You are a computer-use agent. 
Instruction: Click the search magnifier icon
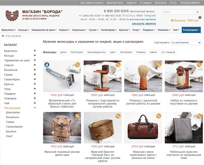(197, 12)
